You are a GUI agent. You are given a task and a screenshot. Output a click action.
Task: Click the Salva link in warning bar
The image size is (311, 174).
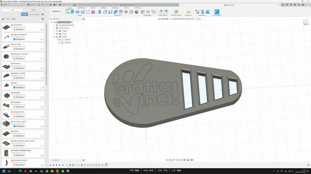[198, 19]
